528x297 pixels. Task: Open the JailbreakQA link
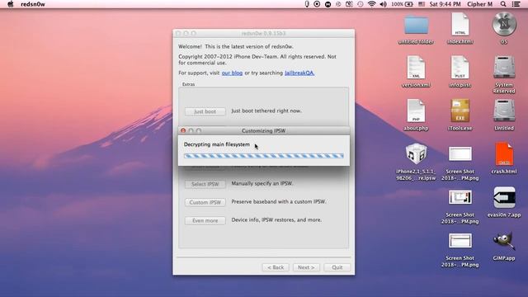[x=299, y=73]
